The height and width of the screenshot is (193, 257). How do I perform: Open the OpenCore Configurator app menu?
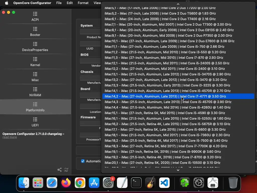pyautogui.click(x=32, y=3)
